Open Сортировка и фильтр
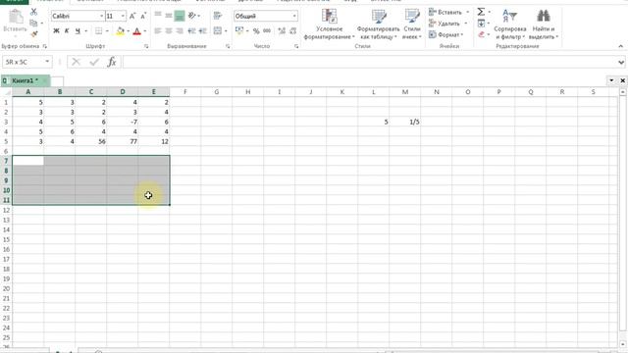Image resolution: width=628 pixels, height=353 pixels. pyautogui.click(x=510, y=25)
